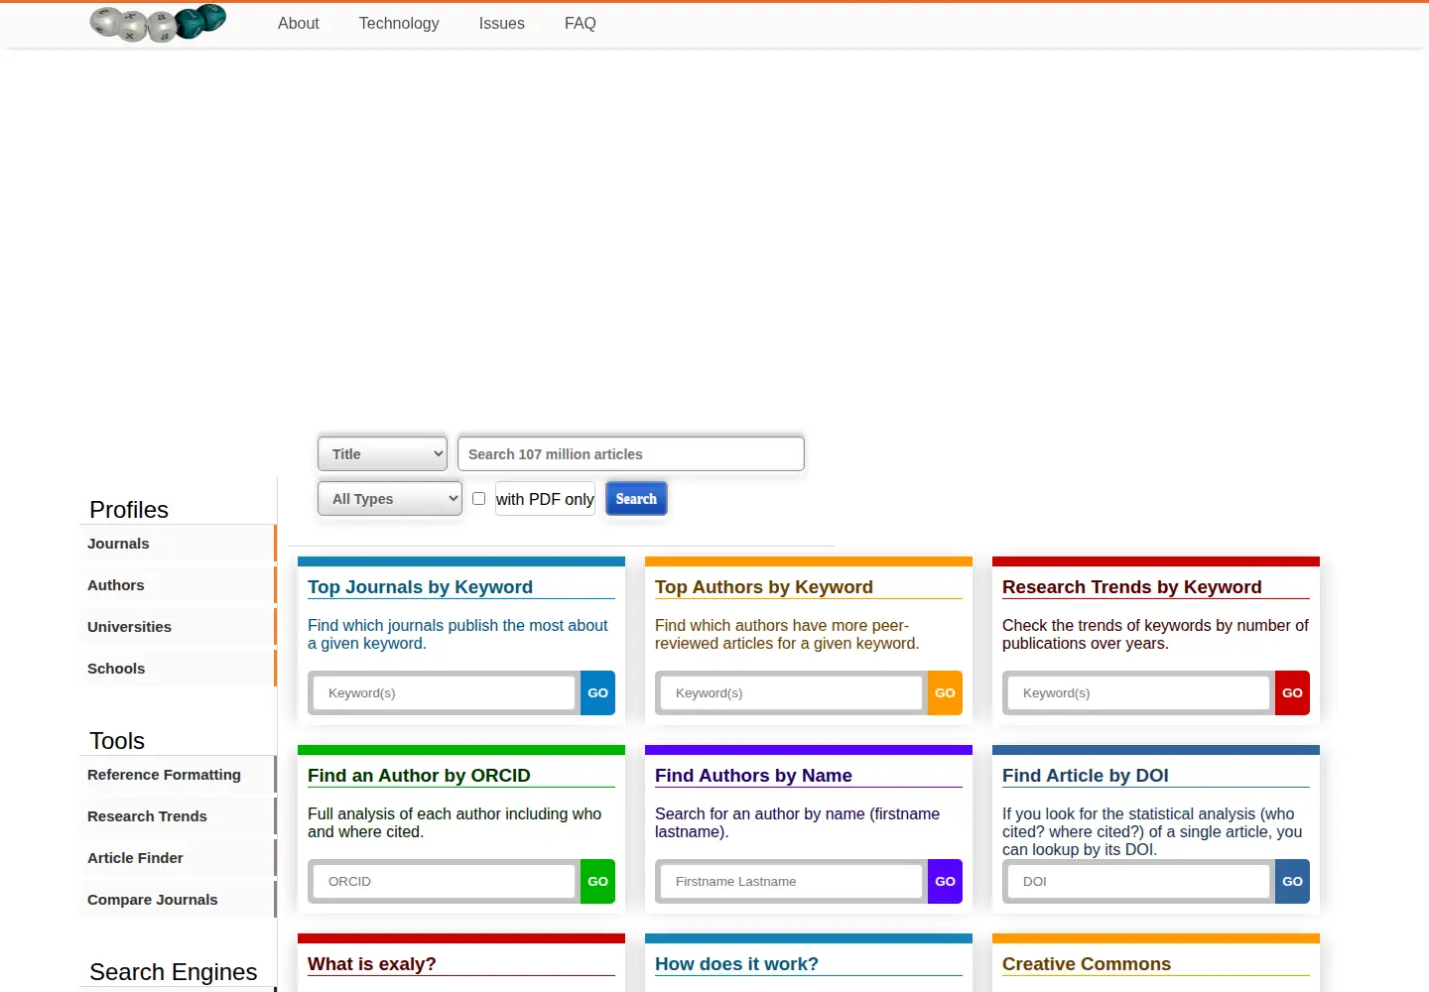This screenshot has width=1429, height=992.
Task: Click the Find Article by DOI heading
Action: coord(1086,776)
